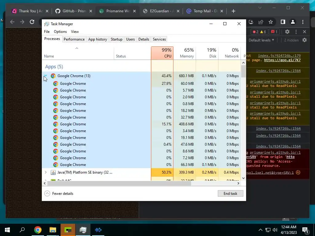Click the Chrome back arrow
This screenshot has width=315, height=236.
12,22
